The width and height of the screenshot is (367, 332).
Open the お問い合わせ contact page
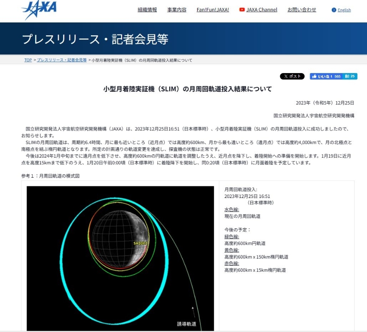(x=302, y=10)
